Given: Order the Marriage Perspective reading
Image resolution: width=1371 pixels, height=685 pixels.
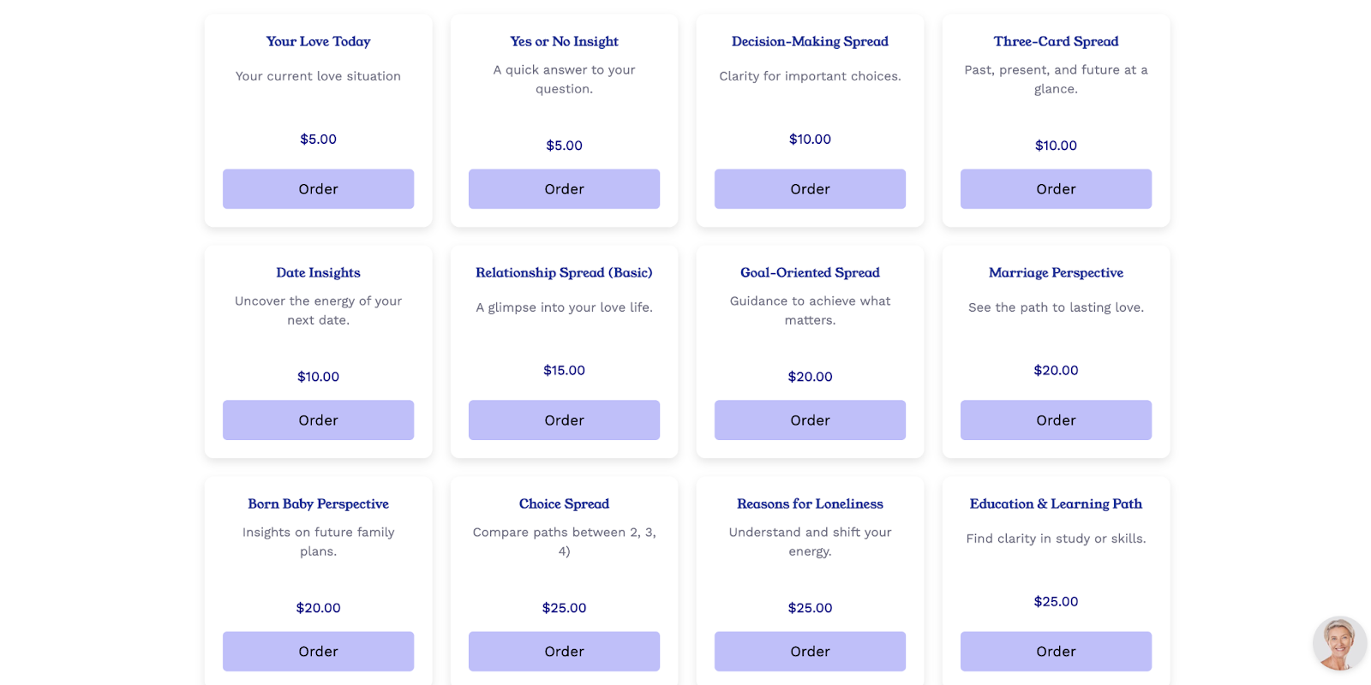Looking at the screenshot, I should (1056, 420).
